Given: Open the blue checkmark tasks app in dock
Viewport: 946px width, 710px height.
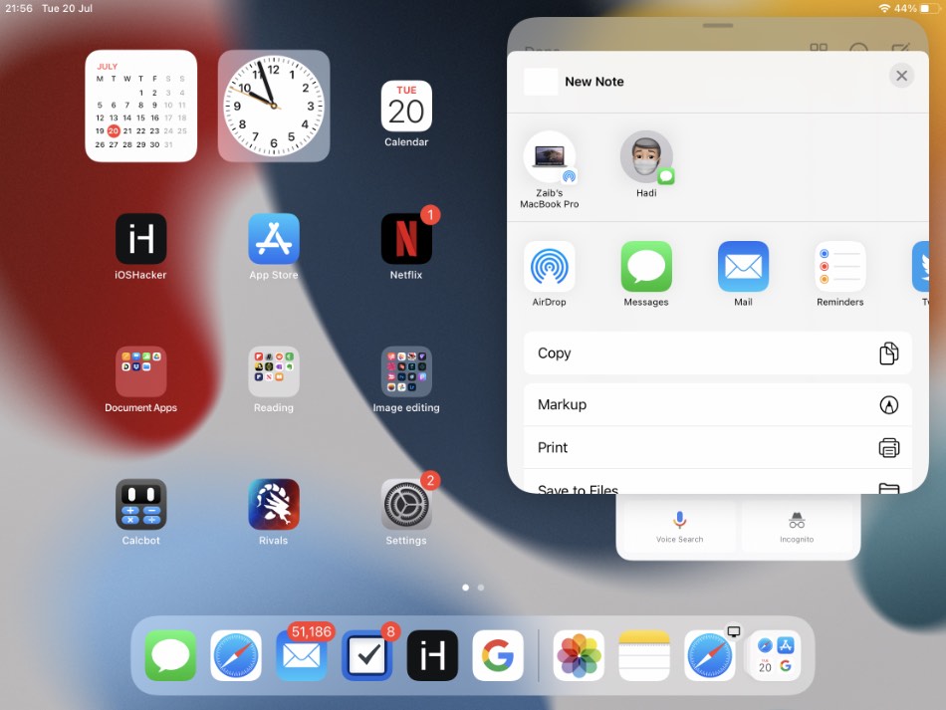Looking at the screenshot, I should 366,655.
